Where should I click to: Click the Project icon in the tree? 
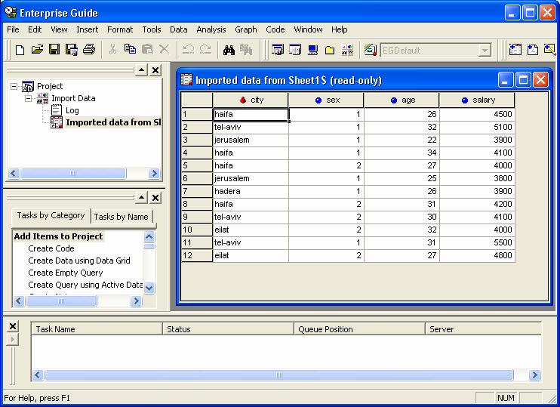(28, 86)
